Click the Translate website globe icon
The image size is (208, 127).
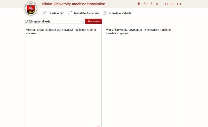tap(105, 13)
